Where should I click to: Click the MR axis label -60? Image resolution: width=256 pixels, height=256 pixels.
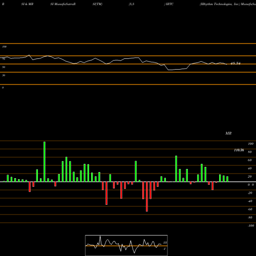[250, 209]
